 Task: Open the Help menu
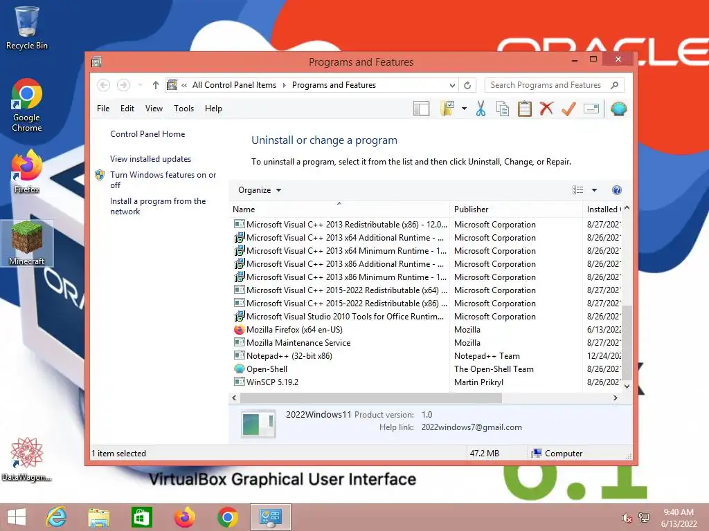(x=213, y=109)
